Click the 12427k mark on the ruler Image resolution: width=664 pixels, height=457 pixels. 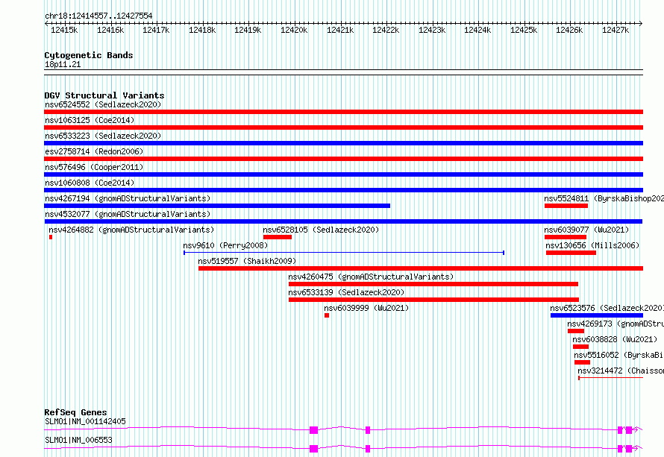tap(616, 30)
